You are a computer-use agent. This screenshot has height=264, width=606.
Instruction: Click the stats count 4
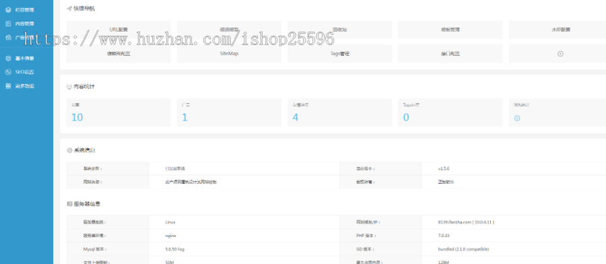click(x=296, y=117)
